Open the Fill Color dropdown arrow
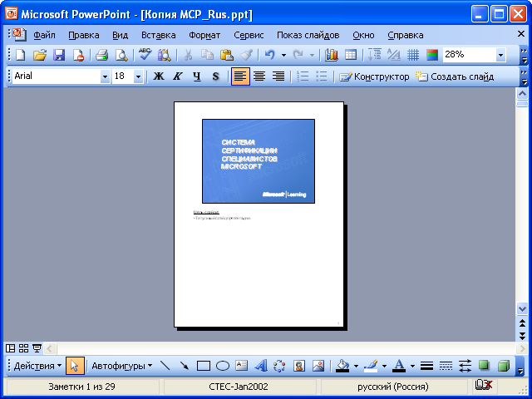 coord(356,366)
